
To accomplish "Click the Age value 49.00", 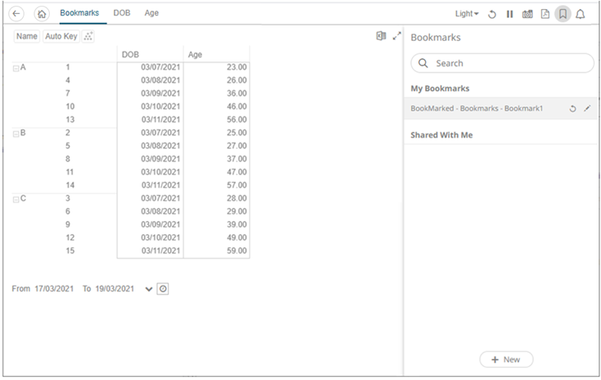I will coord(237,237).
